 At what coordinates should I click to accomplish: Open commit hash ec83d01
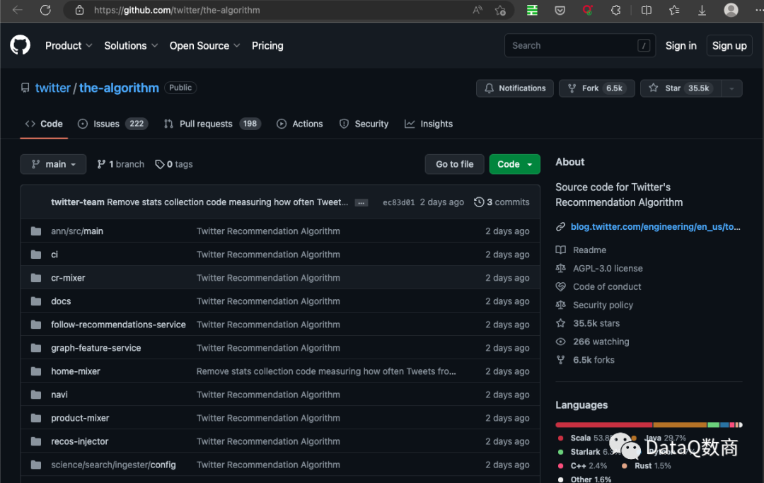click(398, 202)
